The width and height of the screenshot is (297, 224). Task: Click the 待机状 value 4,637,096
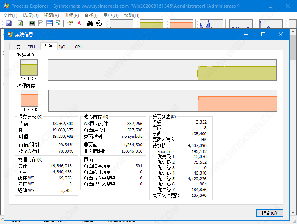click(197, 145)
